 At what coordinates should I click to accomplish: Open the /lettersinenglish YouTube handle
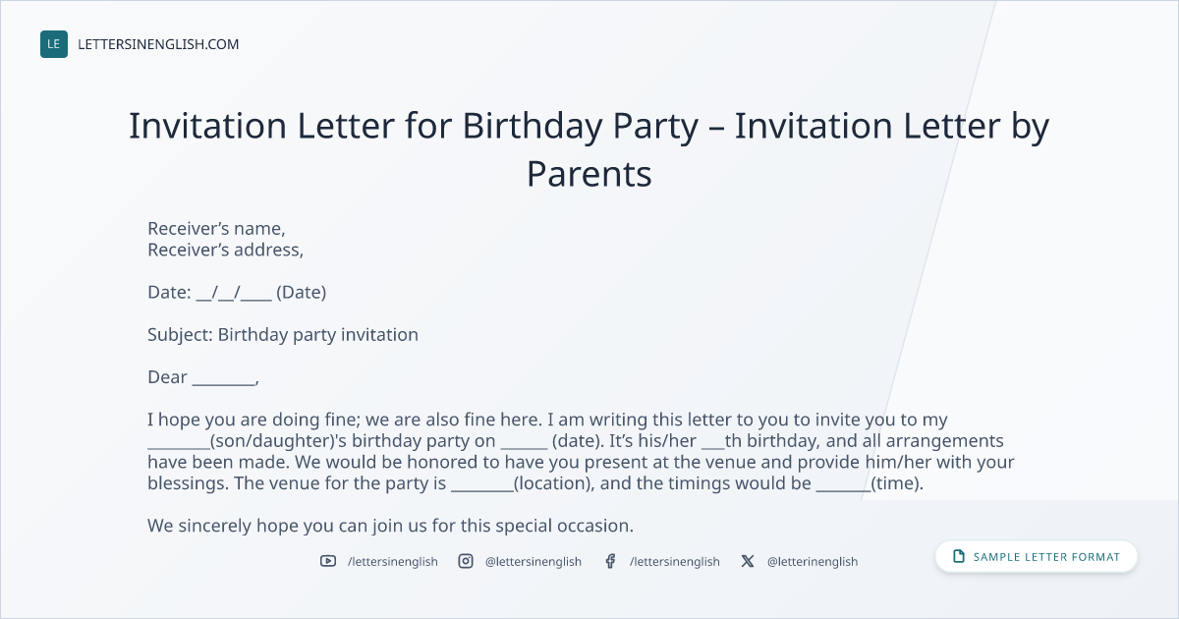393,561
